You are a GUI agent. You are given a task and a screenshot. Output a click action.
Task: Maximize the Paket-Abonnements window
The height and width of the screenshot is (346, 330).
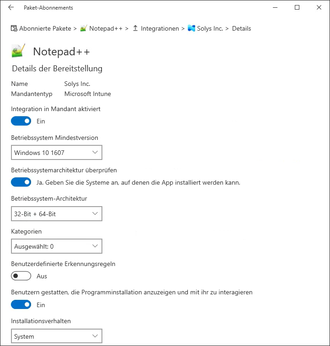(x=297, y=7)
